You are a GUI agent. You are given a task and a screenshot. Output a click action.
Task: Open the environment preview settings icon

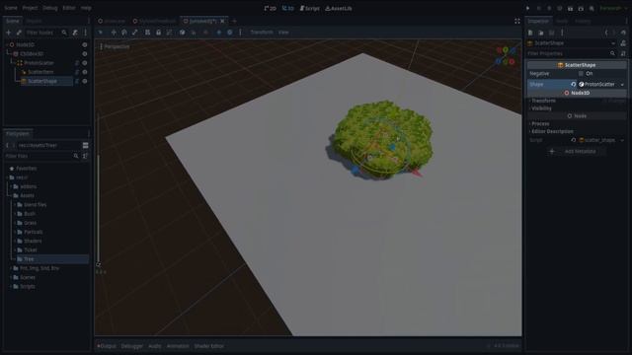pyautogui.click(x=230, y=33)
